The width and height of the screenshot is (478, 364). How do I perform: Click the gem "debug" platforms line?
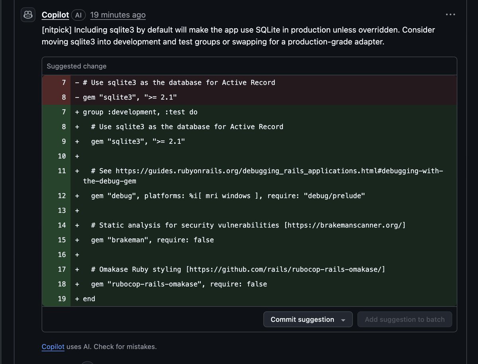pyautogui.click(x=249, y=196)
